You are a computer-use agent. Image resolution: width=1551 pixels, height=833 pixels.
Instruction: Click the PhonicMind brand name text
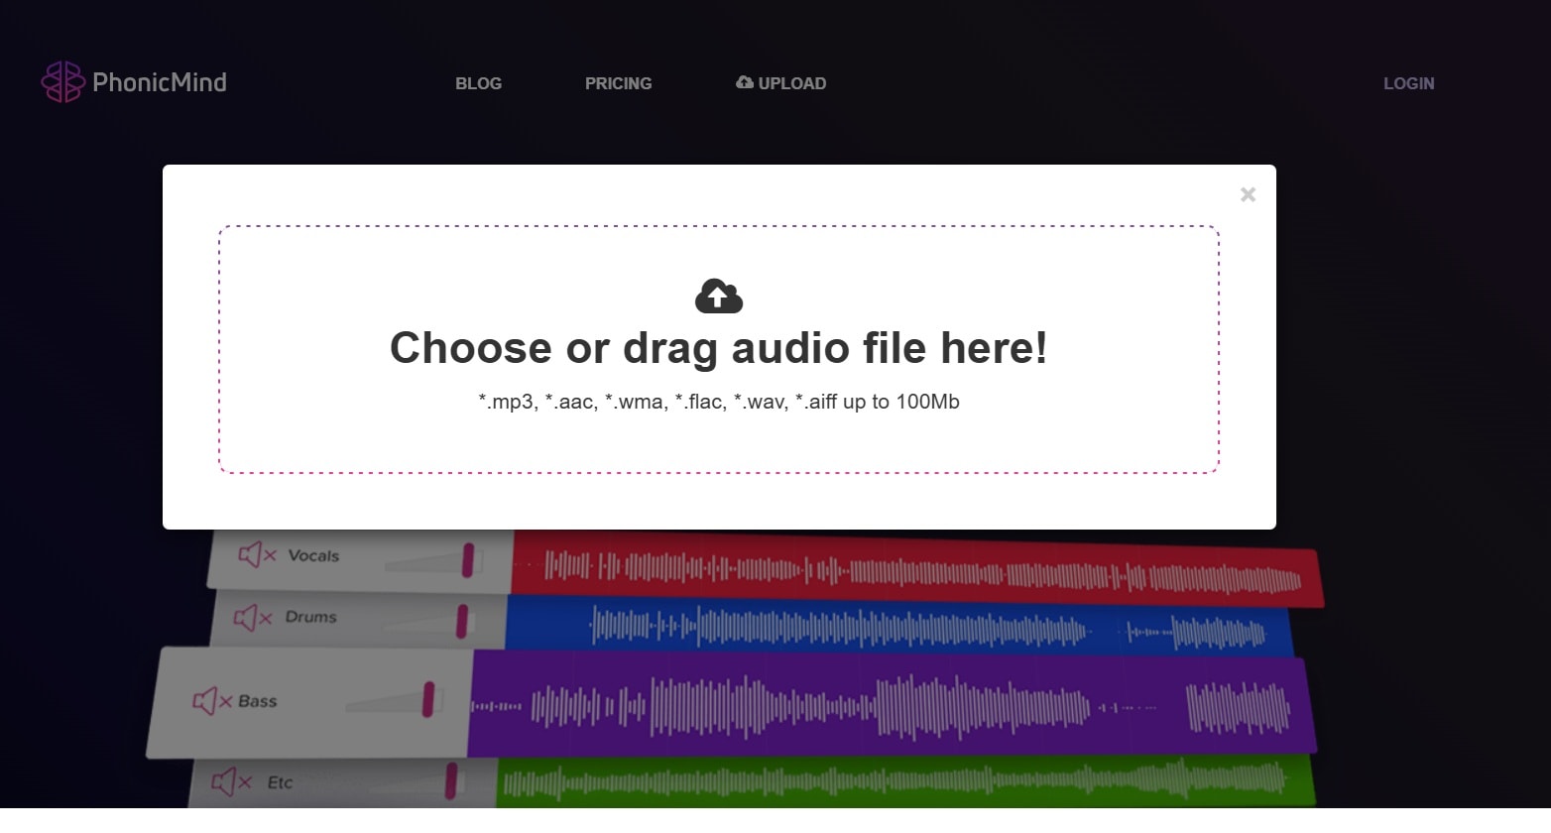click(x=160, y=82)
